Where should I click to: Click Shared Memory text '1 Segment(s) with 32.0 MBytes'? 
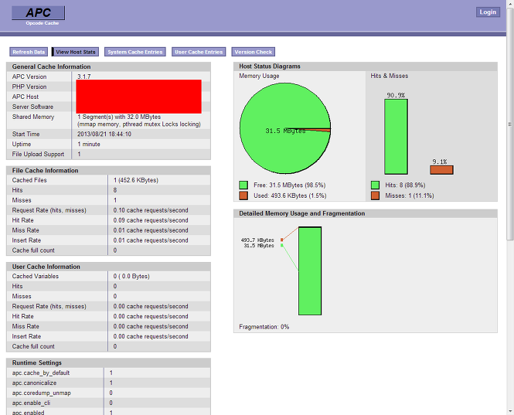coord(119,117)
